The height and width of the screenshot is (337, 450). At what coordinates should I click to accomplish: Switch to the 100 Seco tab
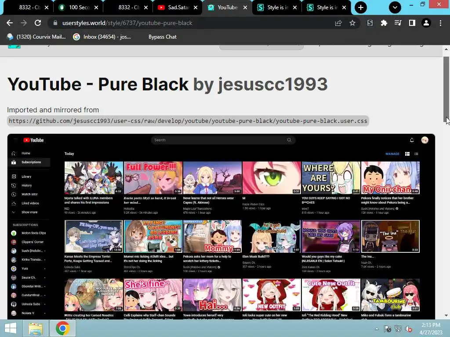pos(78,7)
